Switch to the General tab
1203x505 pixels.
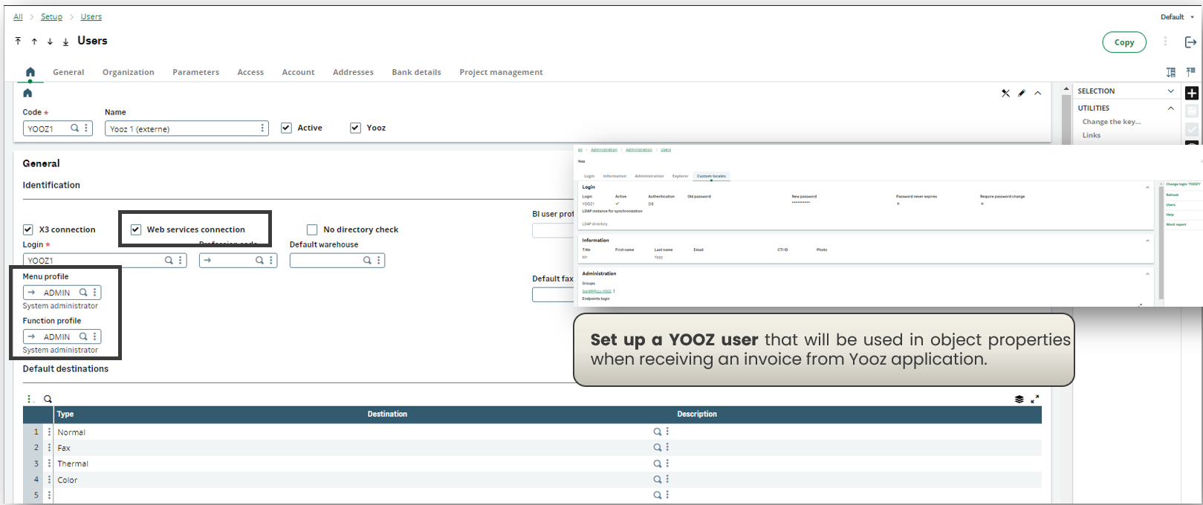pyautogui.click(x=68, y=72)
